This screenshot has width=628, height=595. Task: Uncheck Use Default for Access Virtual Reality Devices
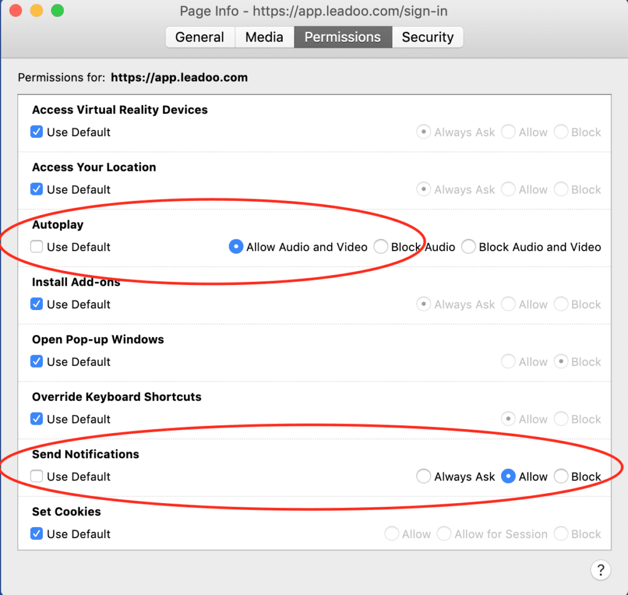point(37,132)
